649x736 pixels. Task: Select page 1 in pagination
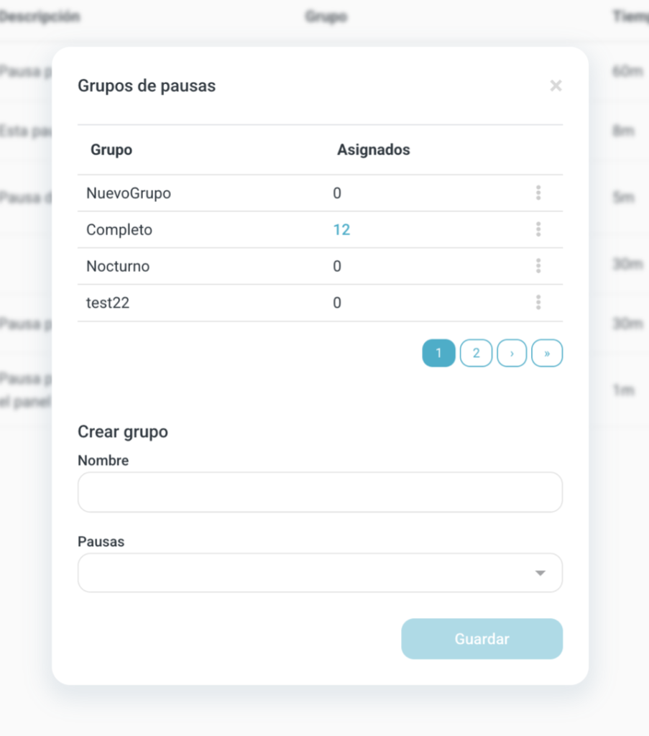tap(438, 354)
